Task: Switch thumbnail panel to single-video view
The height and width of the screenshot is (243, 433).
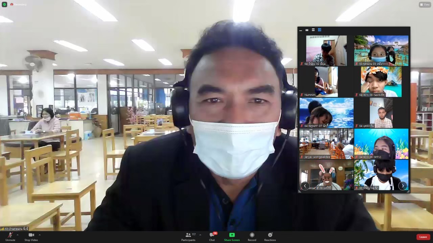Action: tap(307, 30)
